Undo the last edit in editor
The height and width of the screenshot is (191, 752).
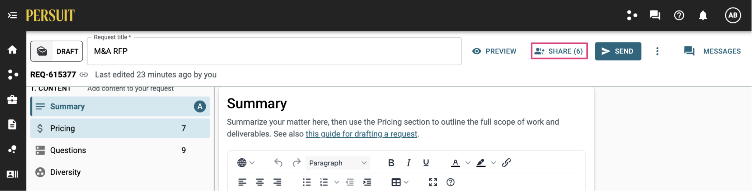[x=278, y=163]
